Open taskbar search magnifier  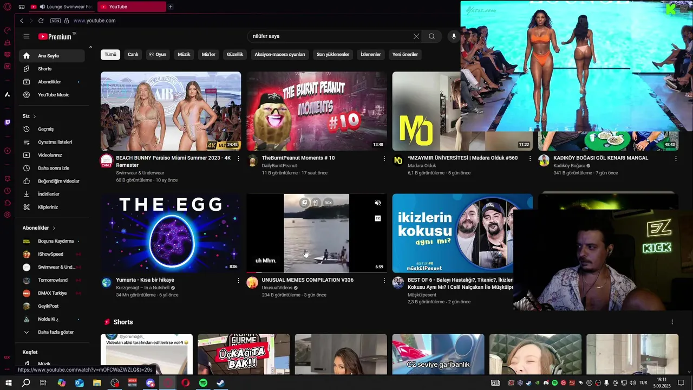(x=26, y=383)
